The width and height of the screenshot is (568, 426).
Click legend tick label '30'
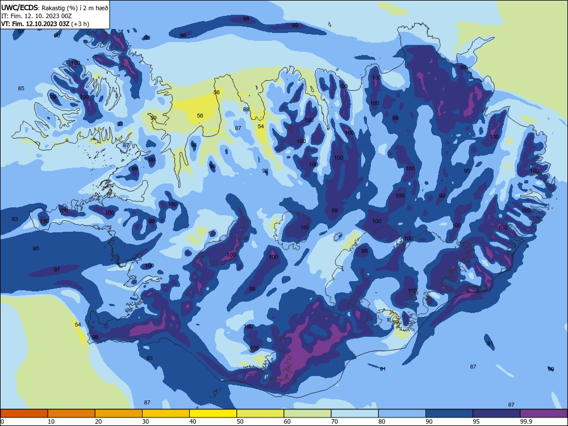click(145, 421)
